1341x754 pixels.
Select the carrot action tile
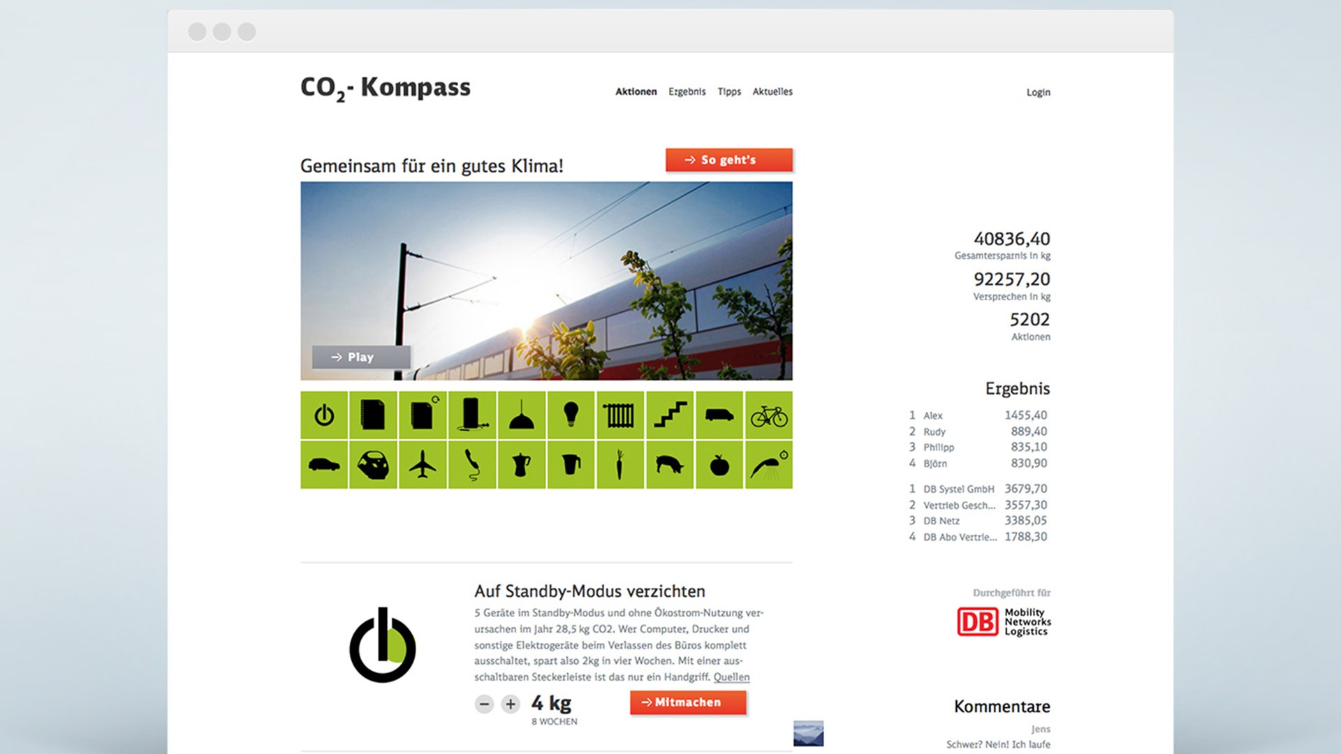point(620,464)
